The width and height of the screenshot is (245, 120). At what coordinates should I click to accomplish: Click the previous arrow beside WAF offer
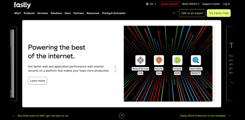point(14,116)
